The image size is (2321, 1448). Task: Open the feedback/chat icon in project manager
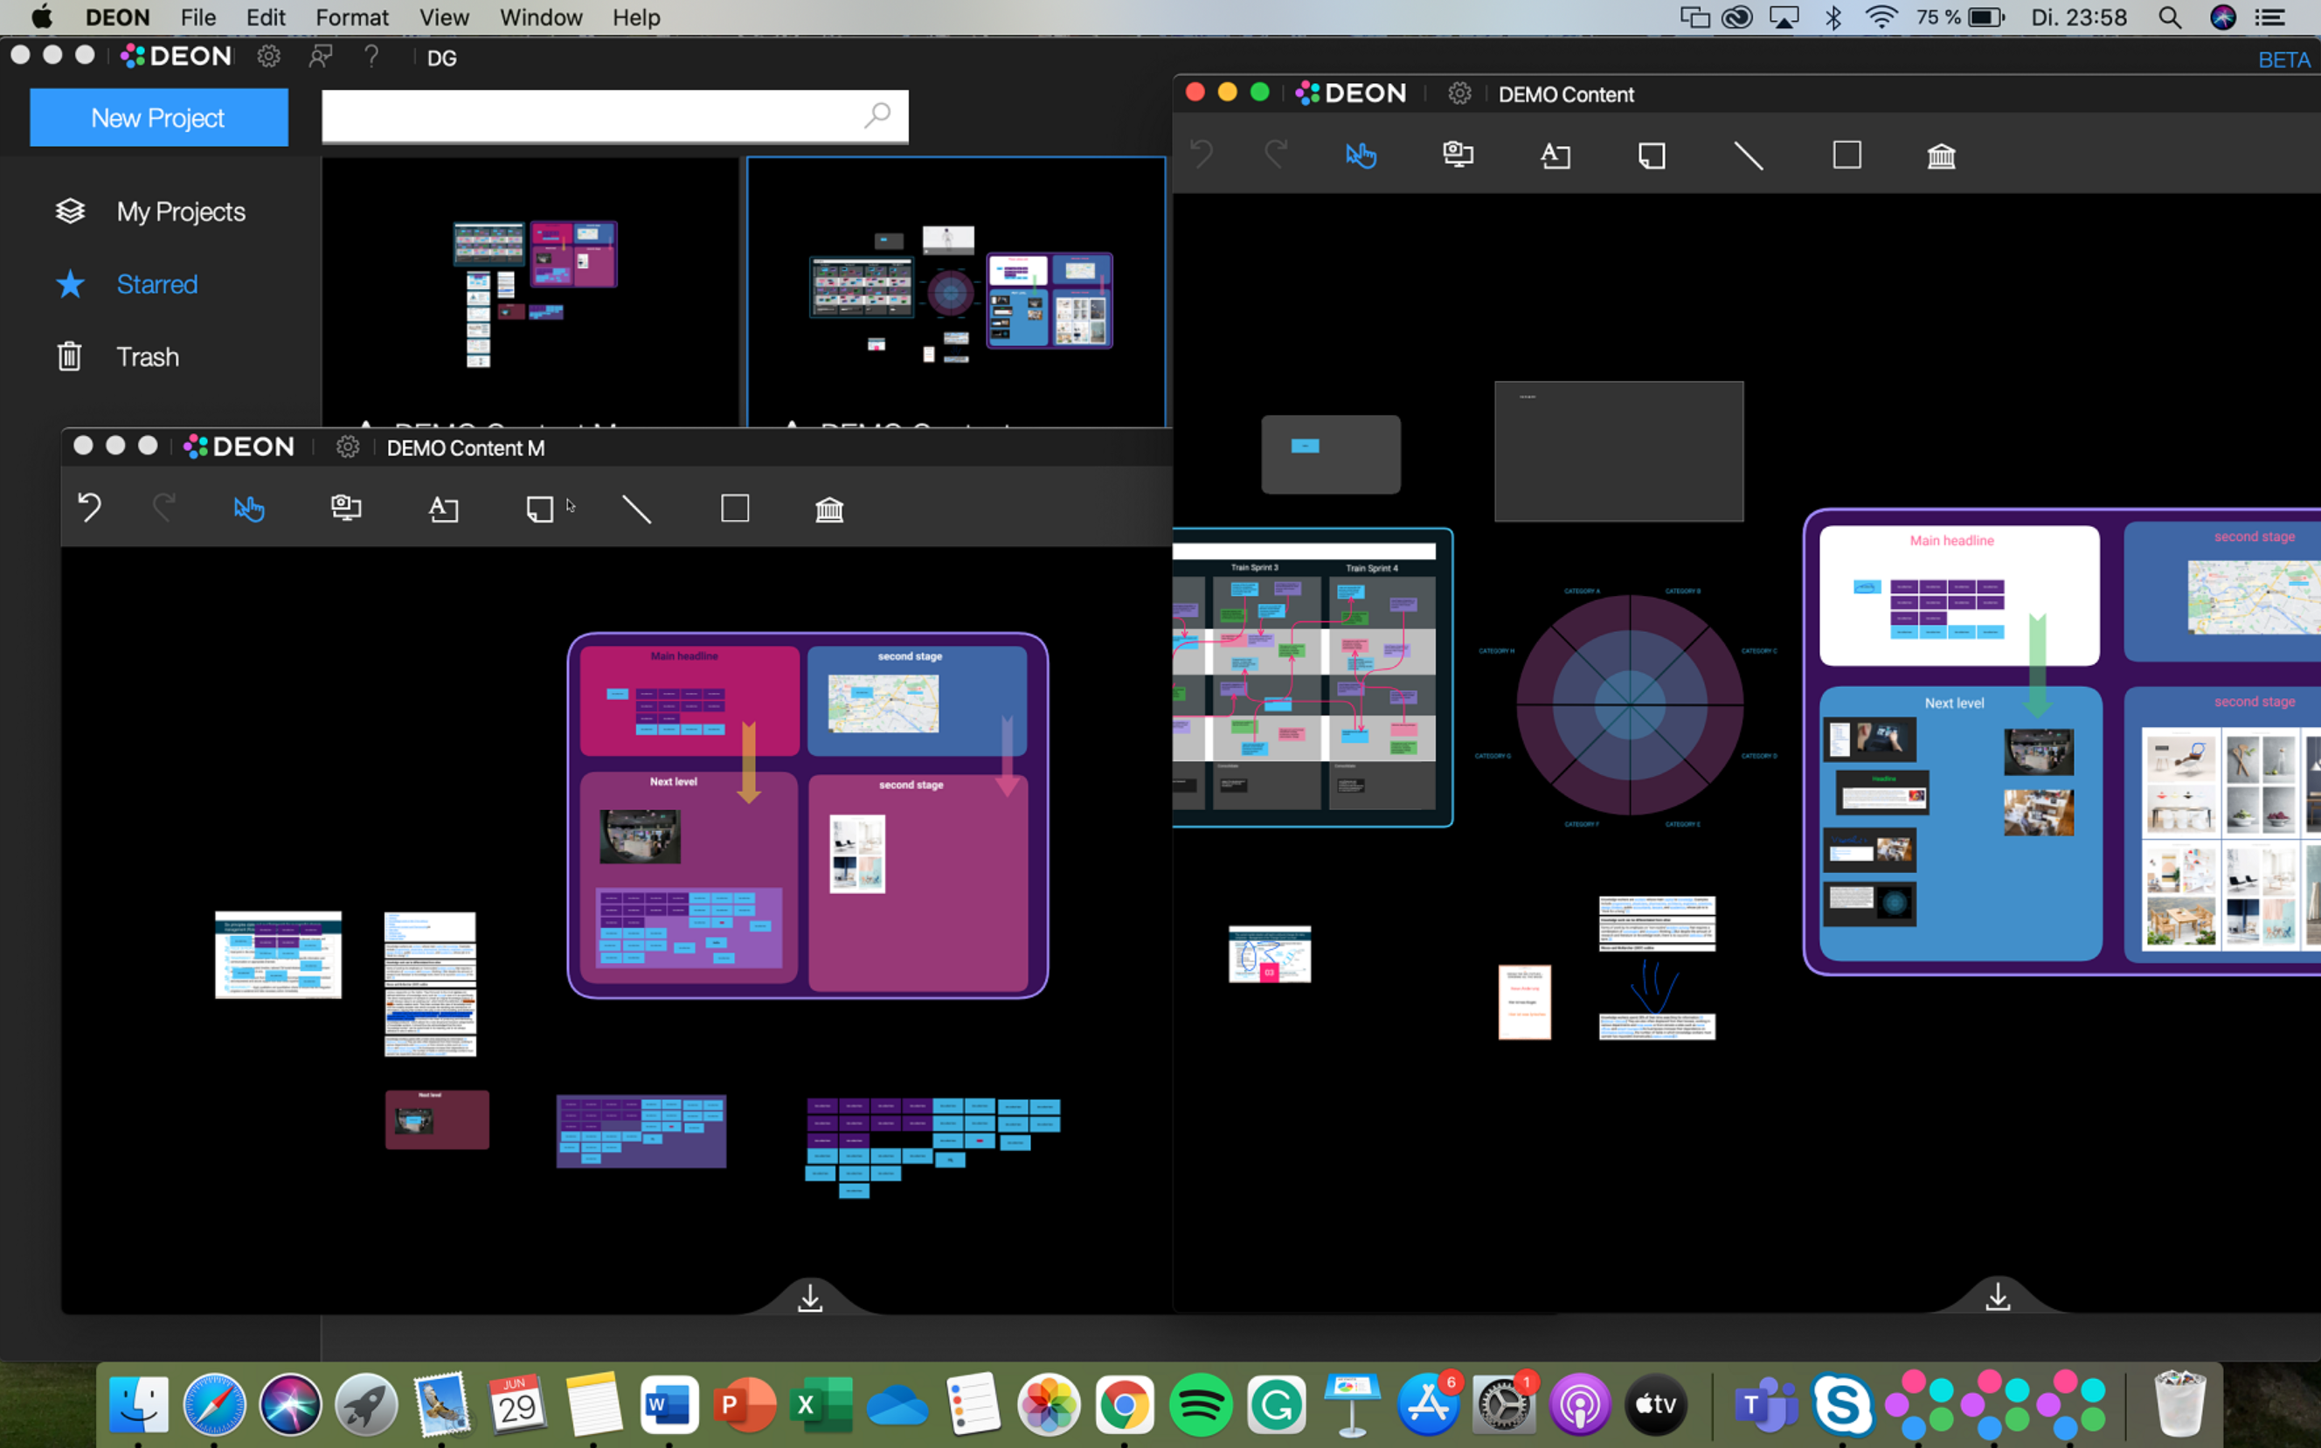321,57
